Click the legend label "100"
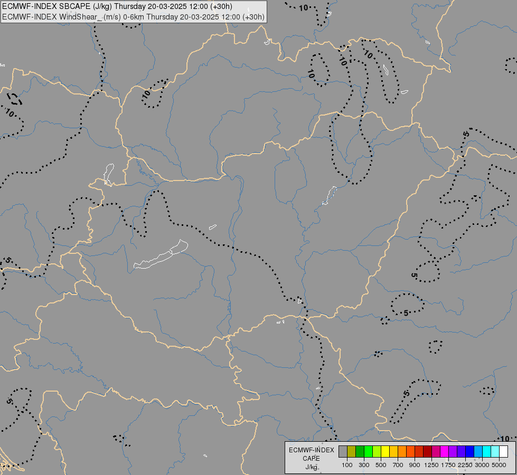Viewport: 517px width, 475px height. click(347, 465)
